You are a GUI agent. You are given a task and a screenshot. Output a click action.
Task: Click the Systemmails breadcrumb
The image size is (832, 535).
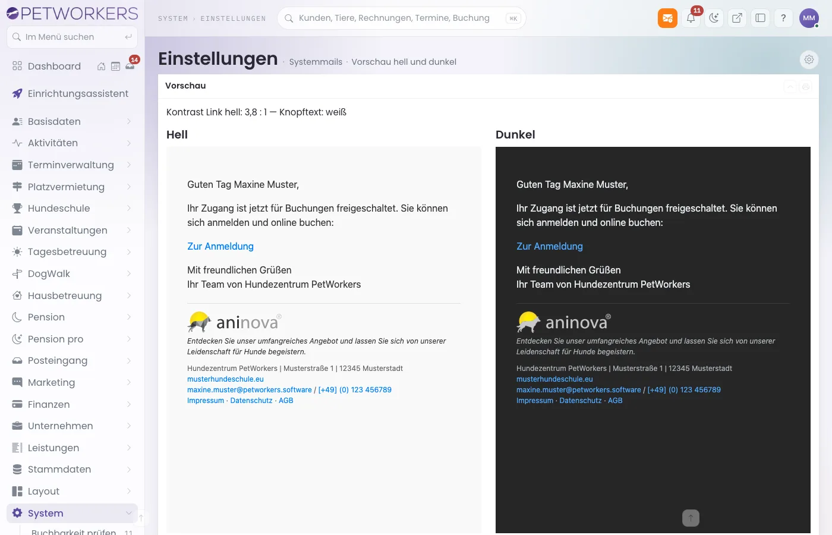pos(316,62)
